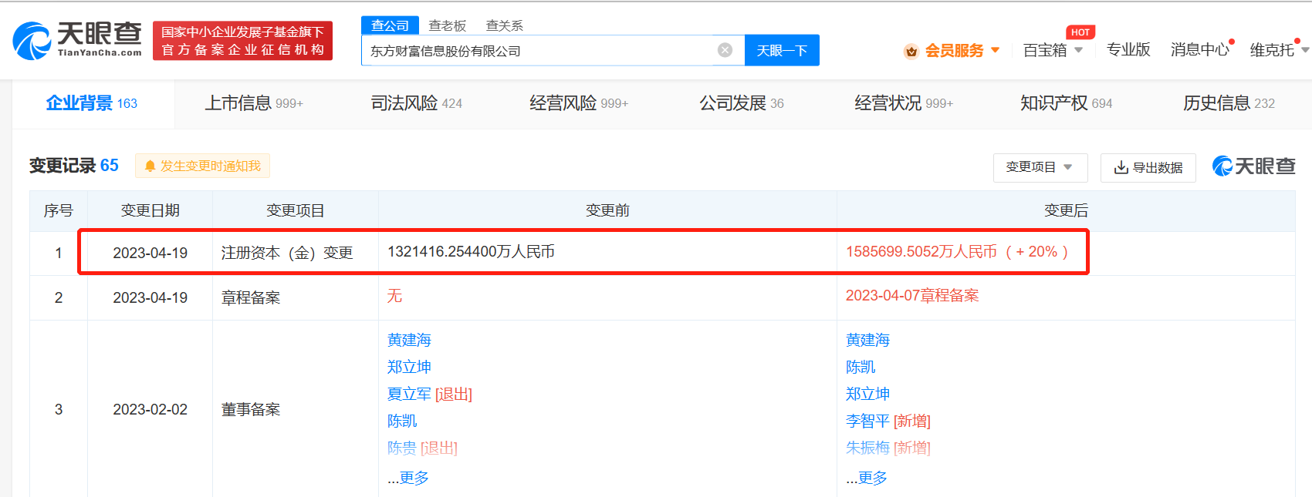Switch to the 历史信息 tab
The height and width of the screenshot is (497, 1312).
click(x=1229, y=103)
